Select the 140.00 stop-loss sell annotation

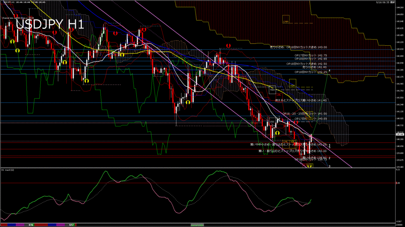(x=292, y=151)
